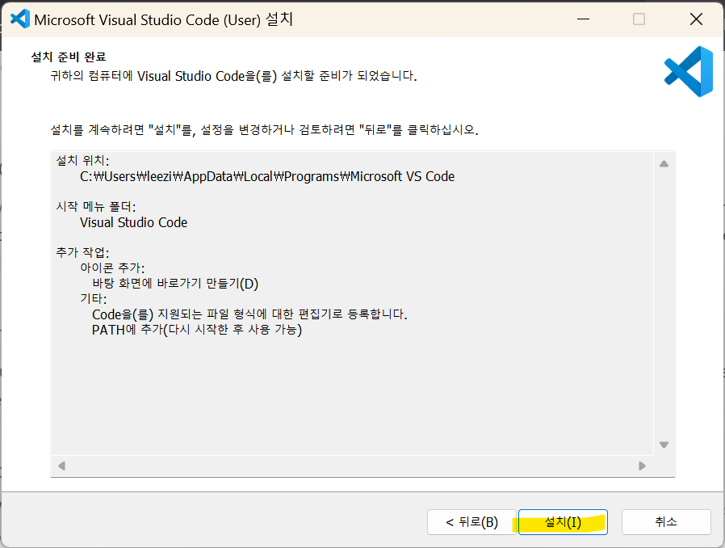Click the summary box scroll down arrow

[664, 445]
